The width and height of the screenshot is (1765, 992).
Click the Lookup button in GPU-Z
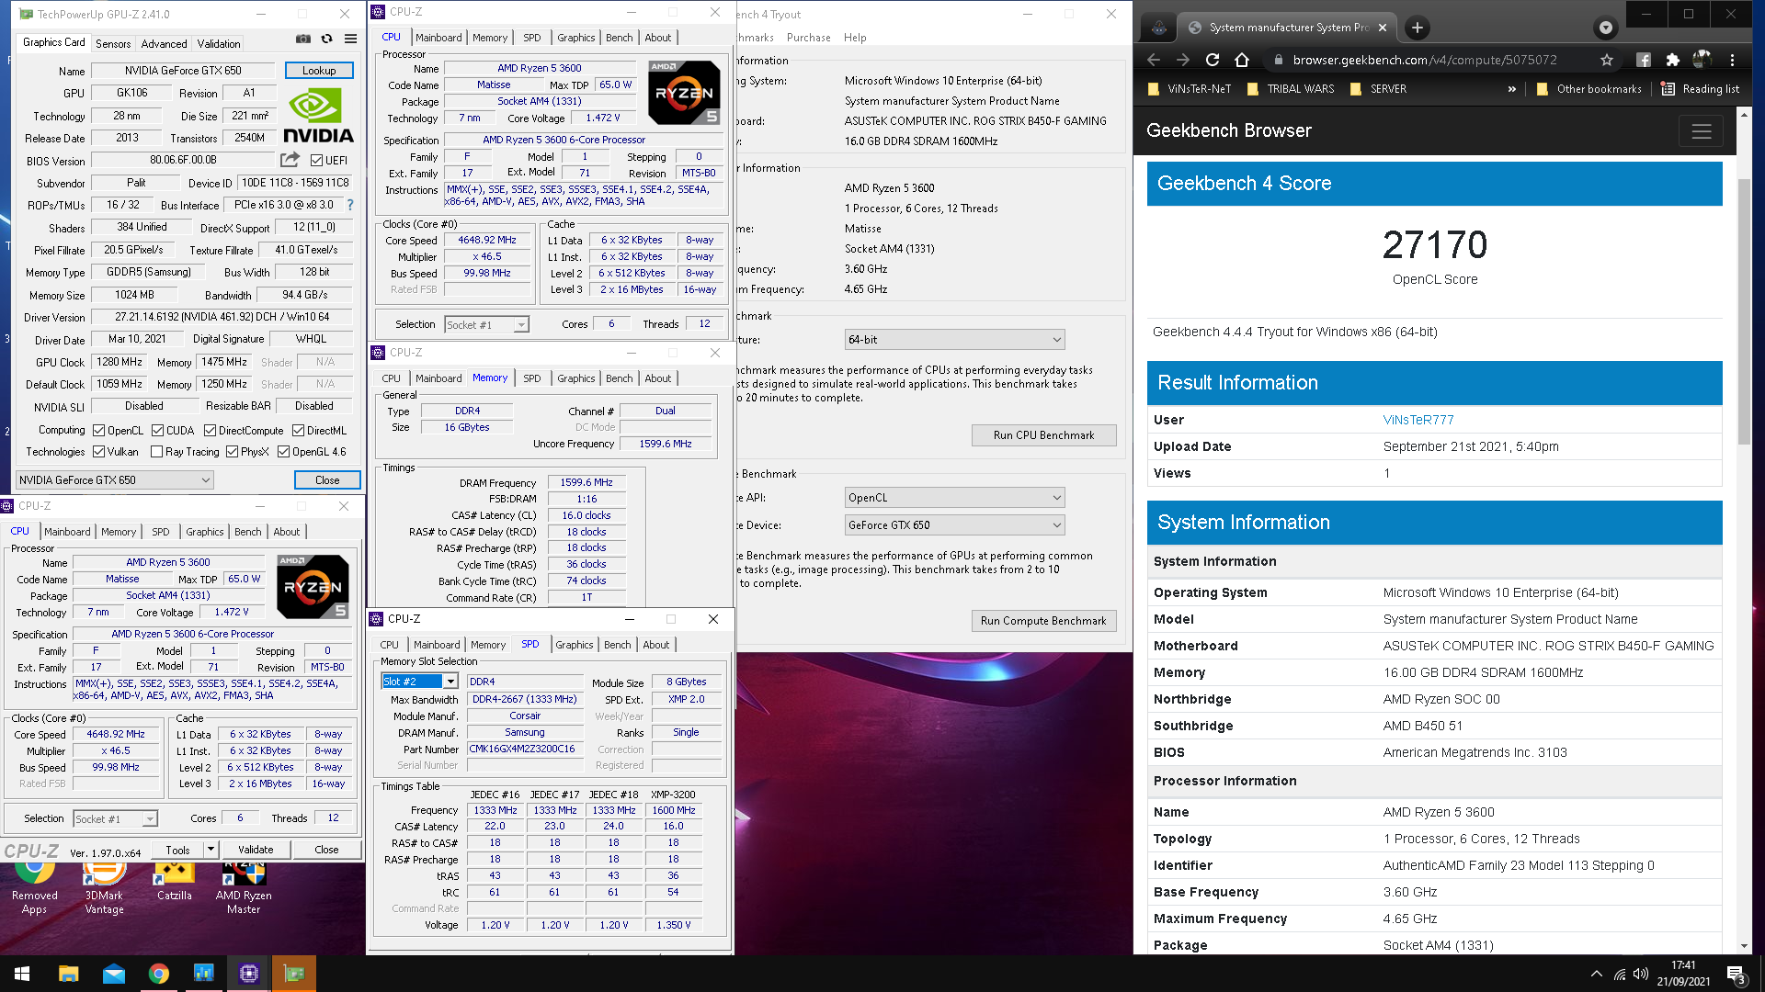(318, 71)
